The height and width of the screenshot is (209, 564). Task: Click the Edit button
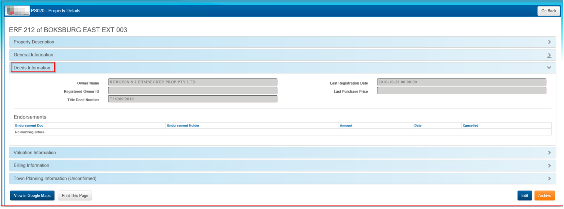point(525,196)
